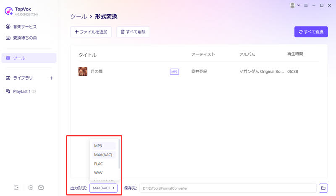Open the user account icon
The width and height of the screenshot is (336, 196).
(x=292, y=5)
